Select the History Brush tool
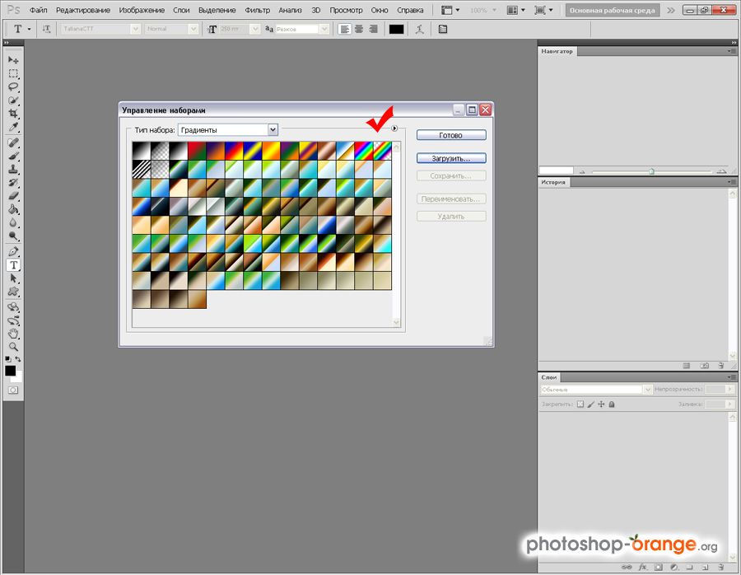741x575 pixels. [13, 183]
